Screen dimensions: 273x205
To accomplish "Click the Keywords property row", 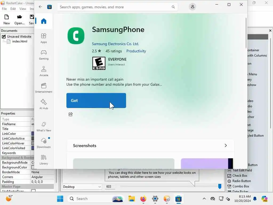I will pos(17,153).
